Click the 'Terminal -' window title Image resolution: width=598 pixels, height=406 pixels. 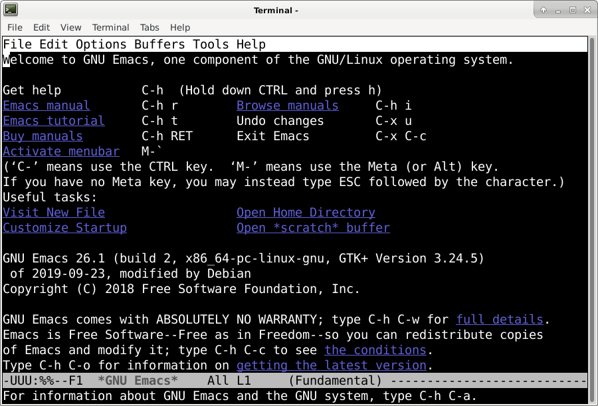(x=276, y=11)
